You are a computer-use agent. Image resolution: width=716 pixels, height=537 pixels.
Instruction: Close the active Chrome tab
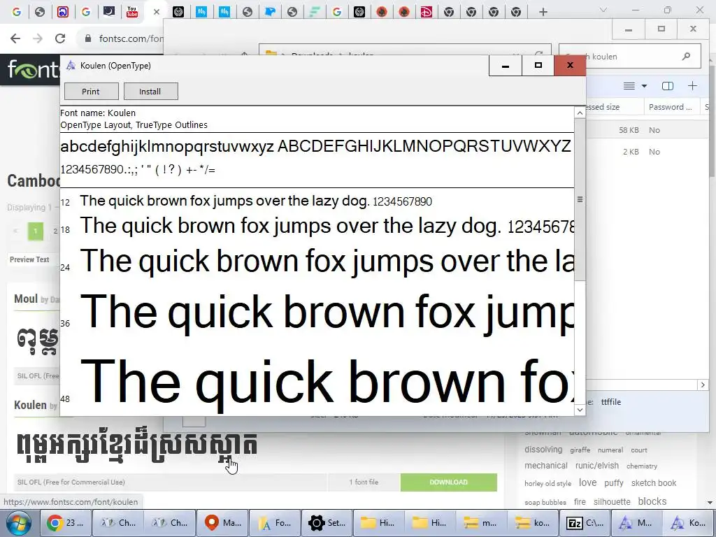pos(157,12)
